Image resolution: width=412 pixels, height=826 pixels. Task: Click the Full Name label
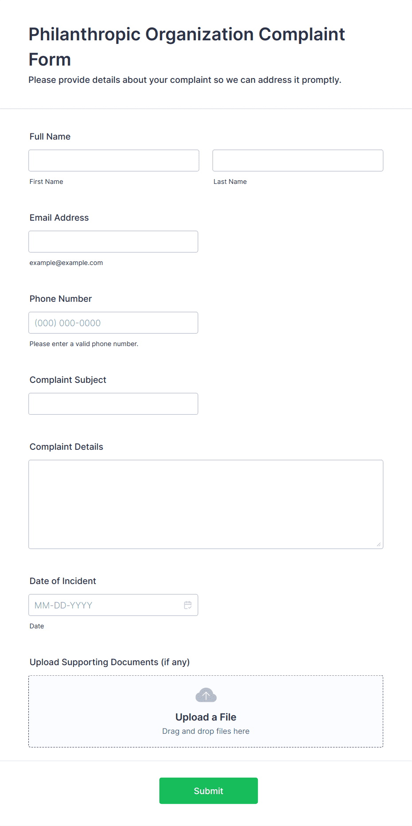[50, 136]
